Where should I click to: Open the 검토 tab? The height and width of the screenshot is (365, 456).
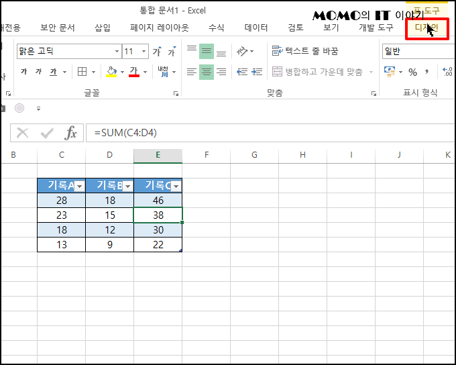296,28
